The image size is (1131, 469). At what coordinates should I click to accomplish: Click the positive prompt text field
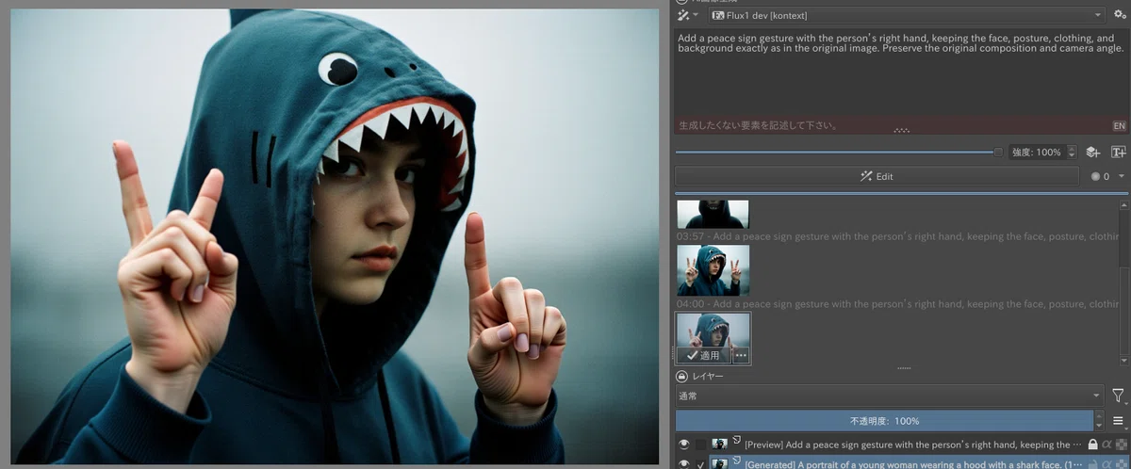pos(901,73)
